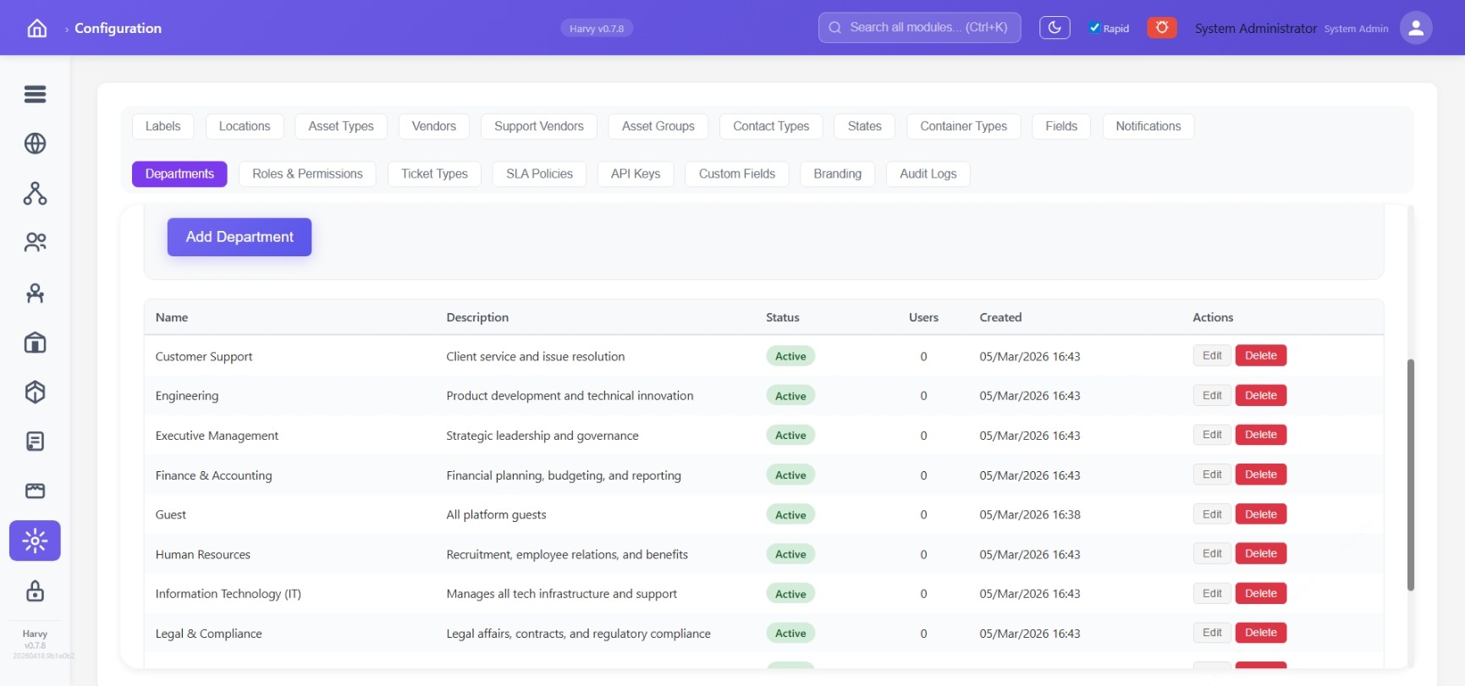Edit the Legal & Compliance department
1465x686 pixels.
pyautogui.click(x=1212, y=633)
